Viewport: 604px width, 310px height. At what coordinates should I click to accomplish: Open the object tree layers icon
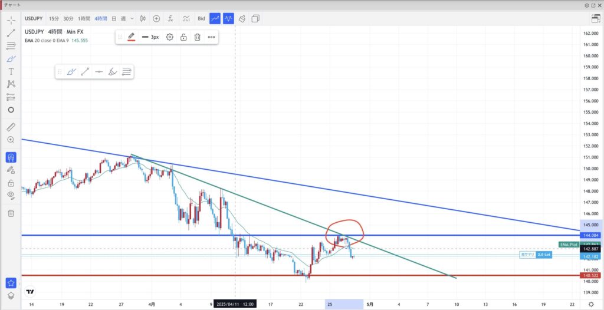pos(11,296)
